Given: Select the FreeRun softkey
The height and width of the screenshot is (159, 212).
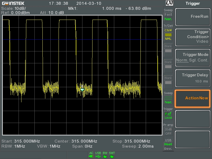Looking at the screenshot, I should point(193,17).
